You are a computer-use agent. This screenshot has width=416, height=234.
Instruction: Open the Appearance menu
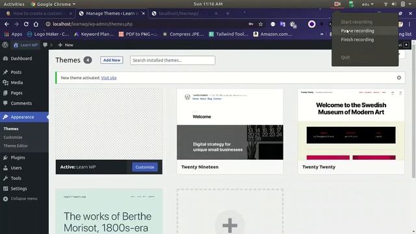click(x=22, y=117)
